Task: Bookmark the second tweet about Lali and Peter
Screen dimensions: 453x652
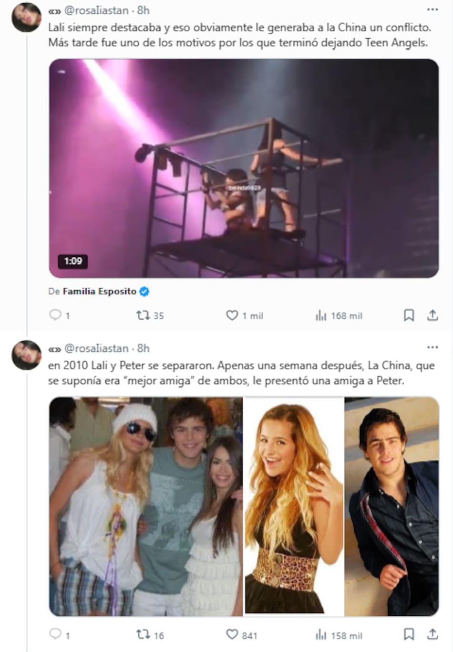Action: click(x=409, y=634)
